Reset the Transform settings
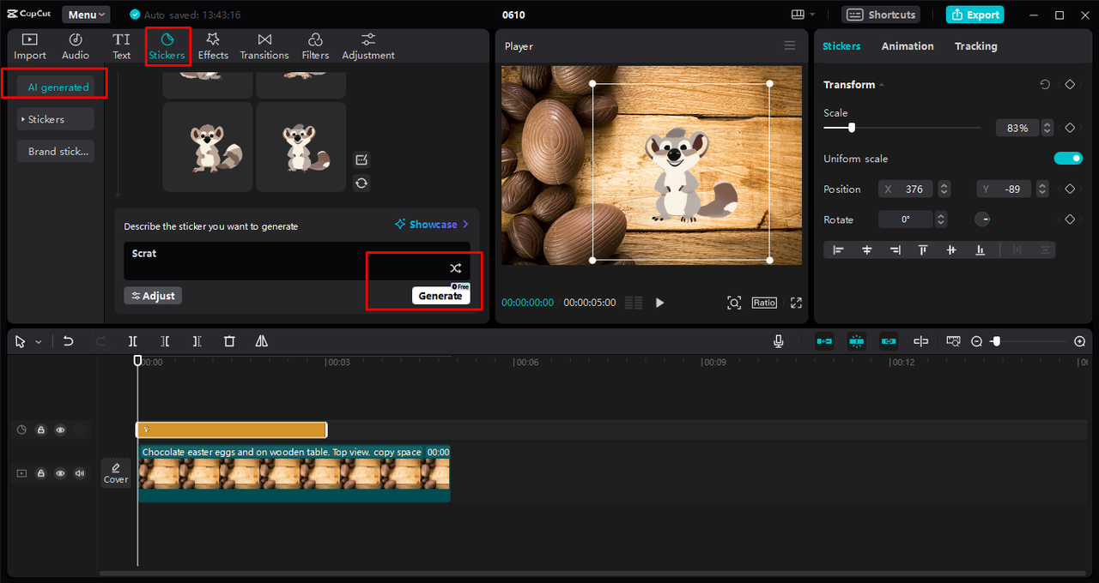Image resolution: width=1099 pixels, height=583 pixels. pos(1045,85)
